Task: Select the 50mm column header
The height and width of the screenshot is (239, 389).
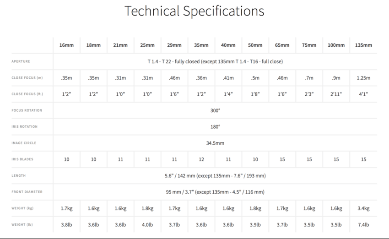Action: (255, 45)
